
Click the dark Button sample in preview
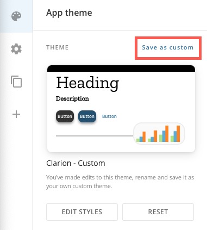click(65, 116)
